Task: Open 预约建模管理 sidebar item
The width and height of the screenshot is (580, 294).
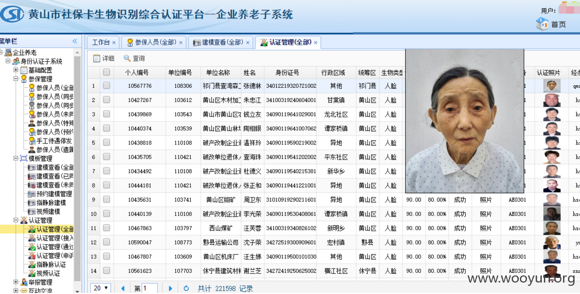Action: click(50, 194)
